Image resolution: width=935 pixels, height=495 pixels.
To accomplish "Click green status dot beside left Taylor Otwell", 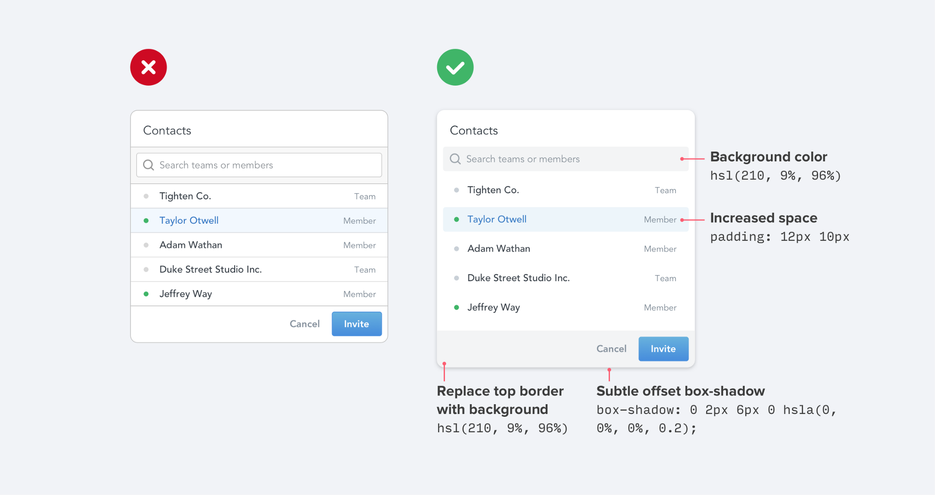I will [146, 220].
